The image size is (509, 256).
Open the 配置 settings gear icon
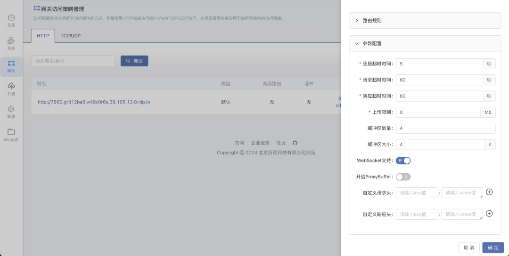11,109
